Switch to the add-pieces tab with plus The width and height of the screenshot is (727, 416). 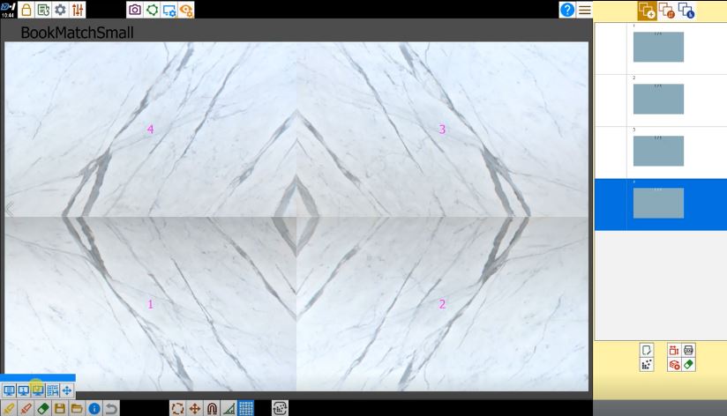[647, 11]
